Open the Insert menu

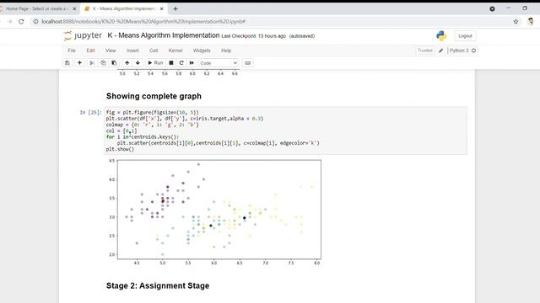[132, 50]
